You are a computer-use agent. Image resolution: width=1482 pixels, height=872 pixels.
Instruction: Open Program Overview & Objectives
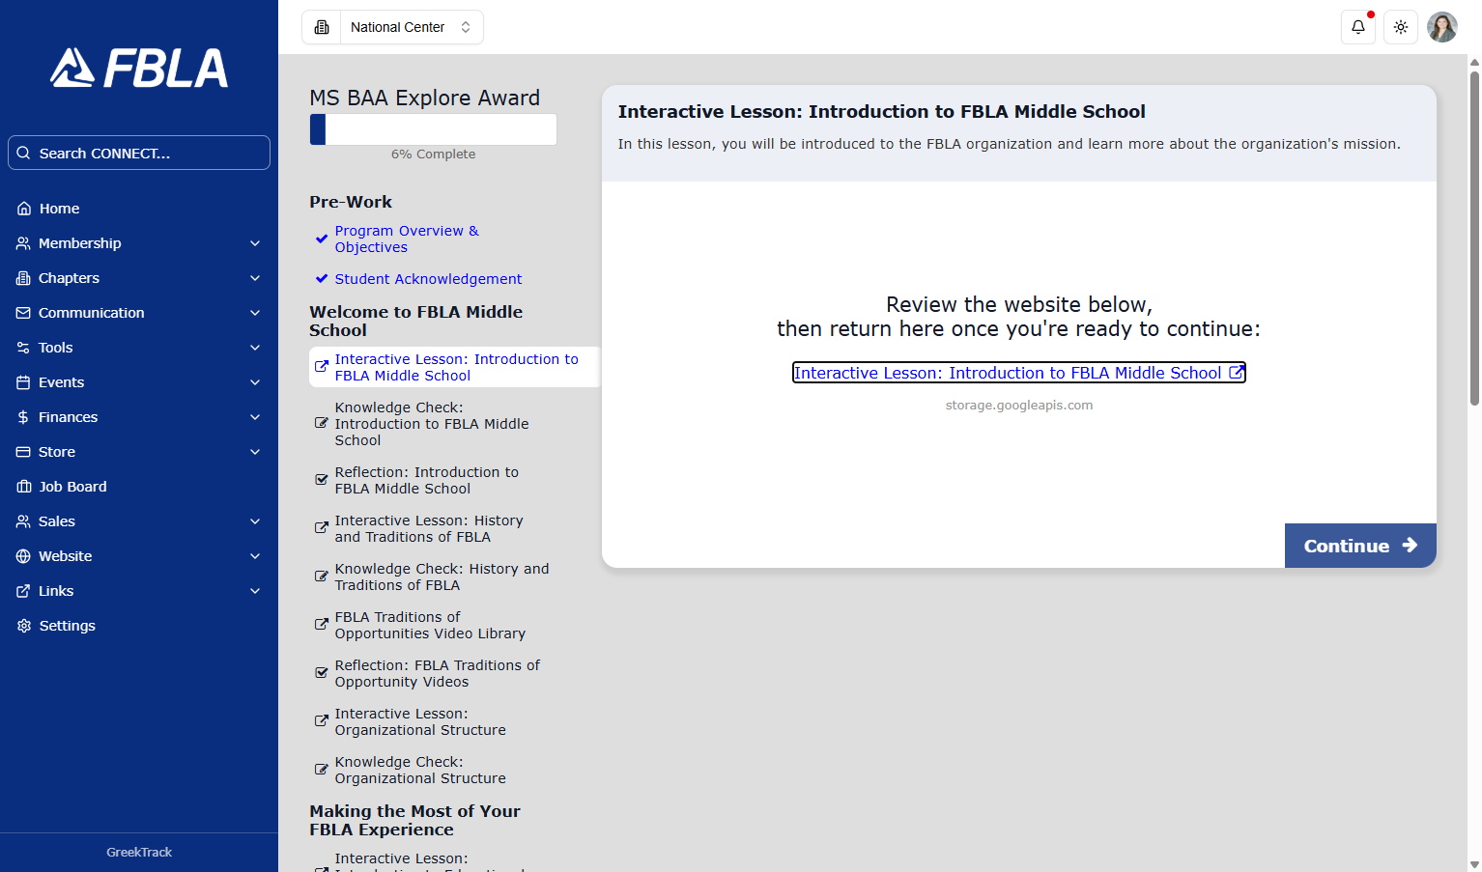pyautogui.click(x=407, y=239)
